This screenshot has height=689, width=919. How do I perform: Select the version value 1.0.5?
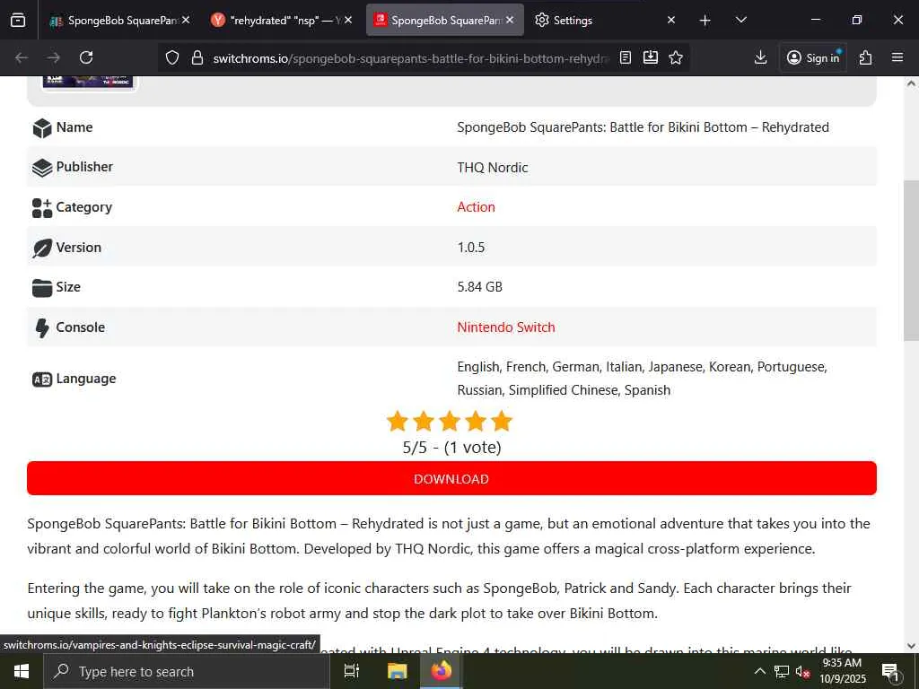470,248
